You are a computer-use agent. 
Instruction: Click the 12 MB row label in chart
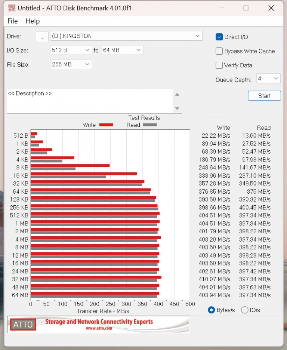pyautogui.click(x=20, y=255)
